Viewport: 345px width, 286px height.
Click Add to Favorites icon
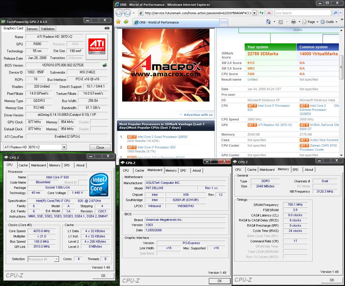pos(126,22)
